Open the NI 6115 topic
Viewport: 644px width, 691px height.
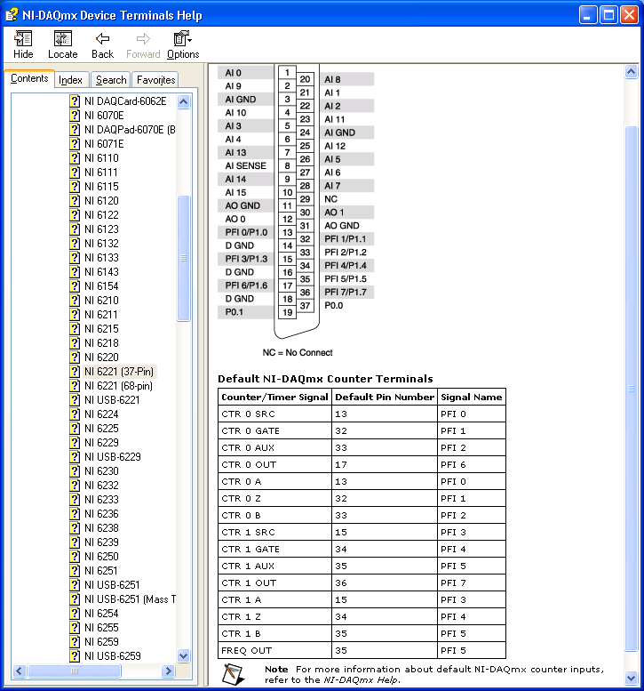click(101, 187)
